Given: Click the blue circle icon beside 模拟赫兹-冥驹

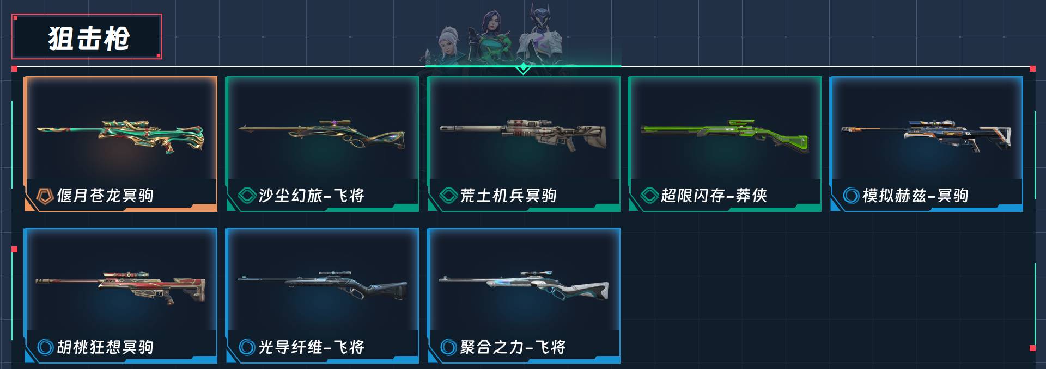Looking at the screenshot, I should 851,195.
